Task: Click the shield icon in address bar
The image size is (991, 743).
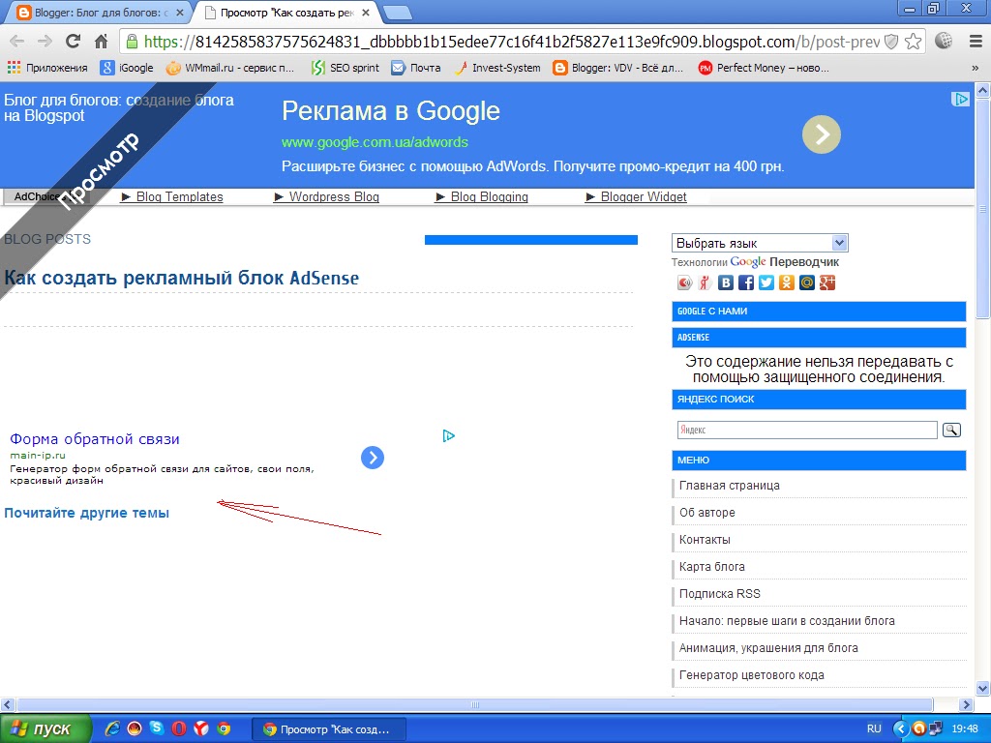Action: 891,42
